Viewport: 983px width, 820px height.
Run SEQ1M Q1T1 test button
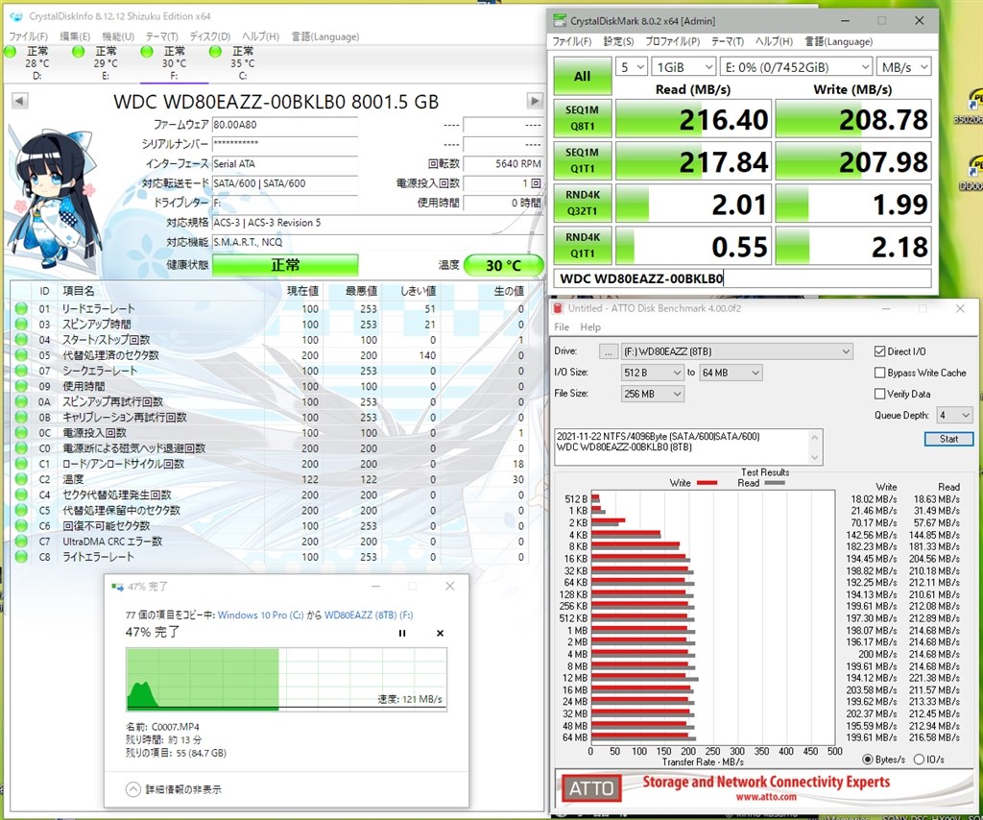pos(583,160)
